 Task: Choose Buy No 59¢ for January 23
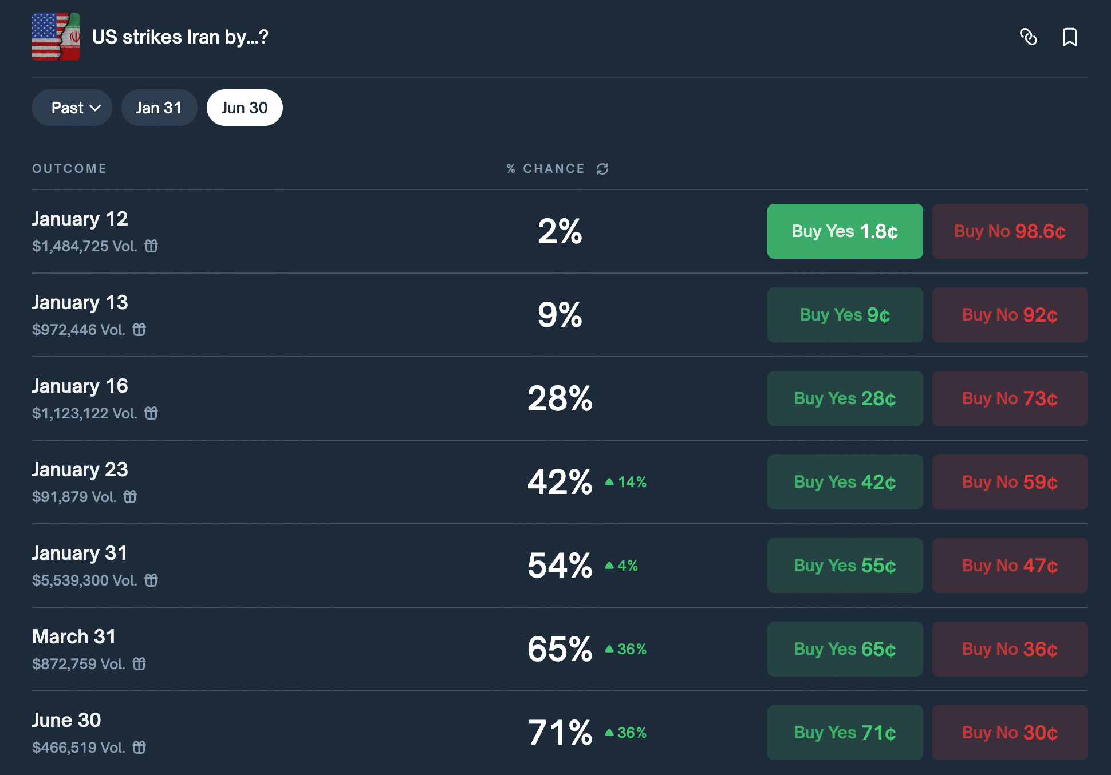(x=1010, y=482)
